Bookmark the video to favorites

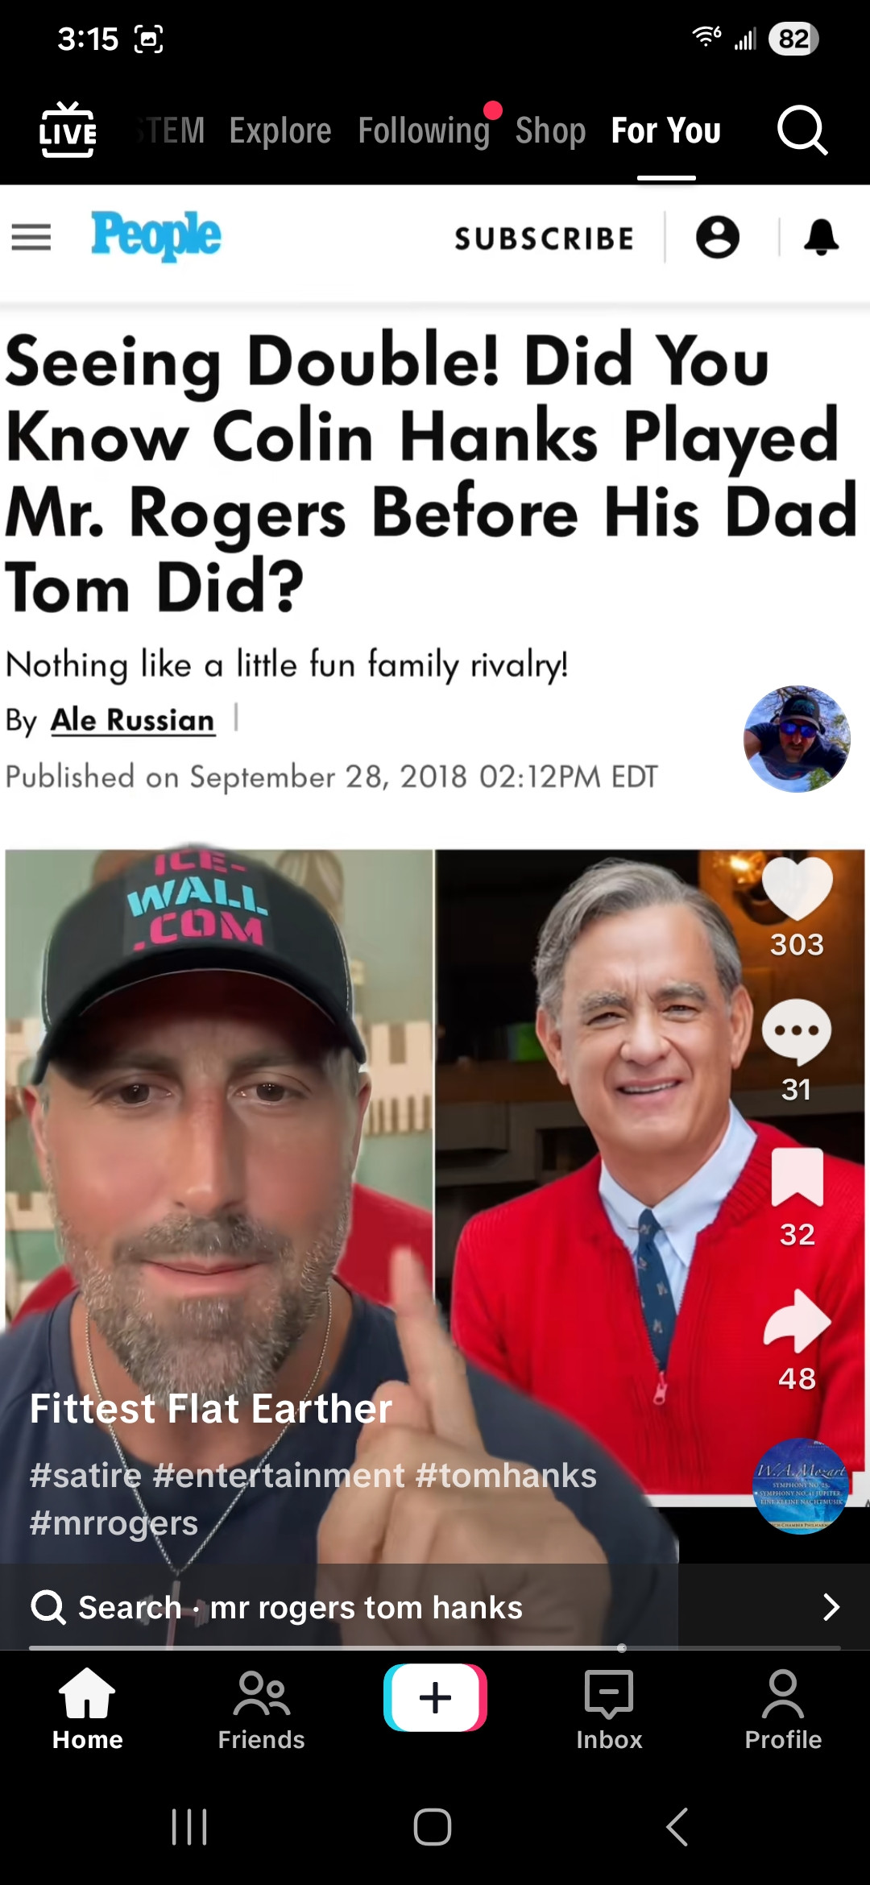(x=797, y=1178)
